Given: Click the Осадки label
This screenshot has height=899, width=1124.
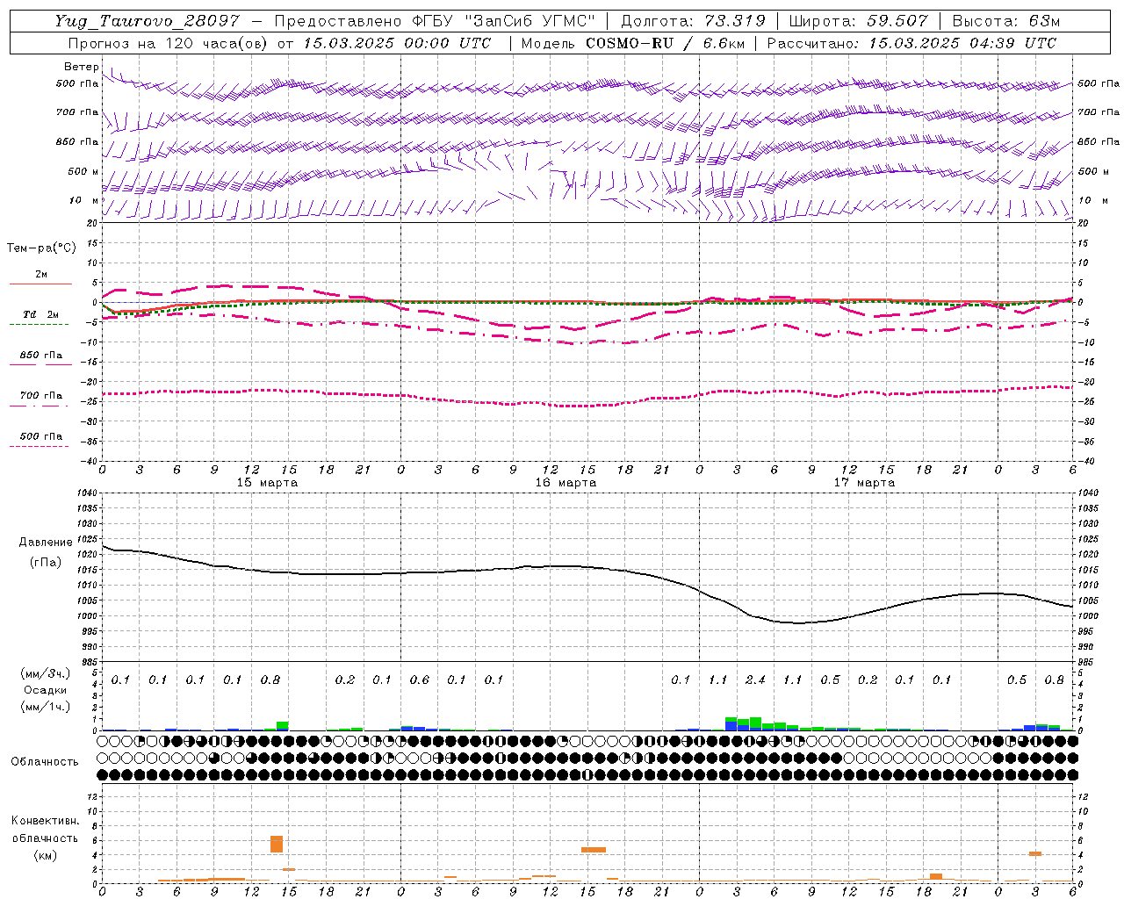Looking at the screenshot, I should [45, 690].
